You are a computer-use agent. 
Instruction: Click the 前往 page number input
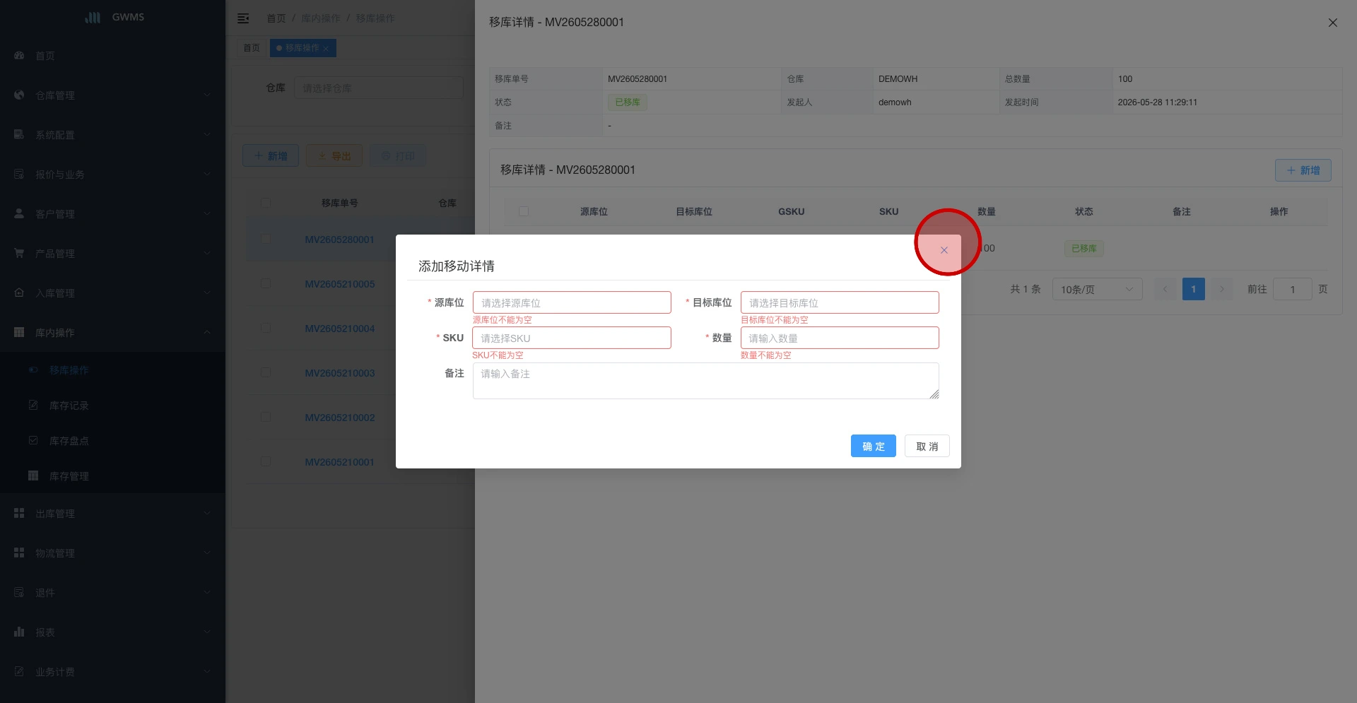pos(1293,289)
